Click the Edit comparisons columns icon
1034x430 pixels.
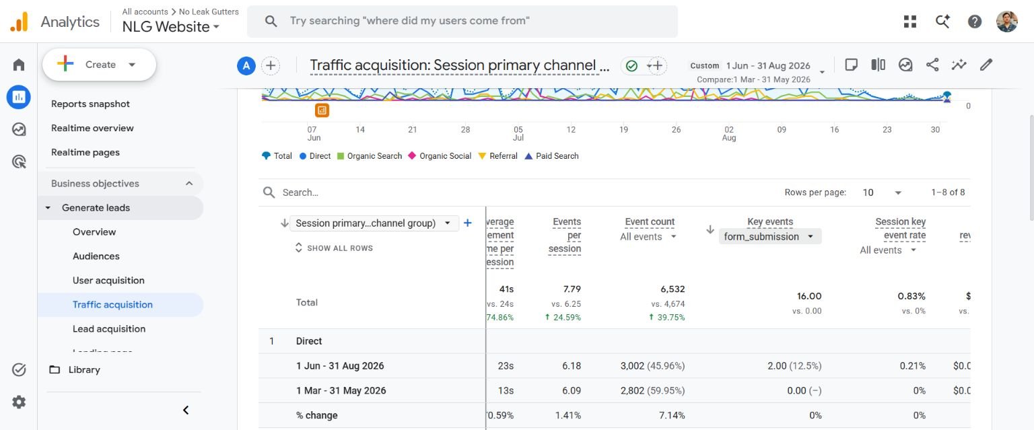(878, 65)
